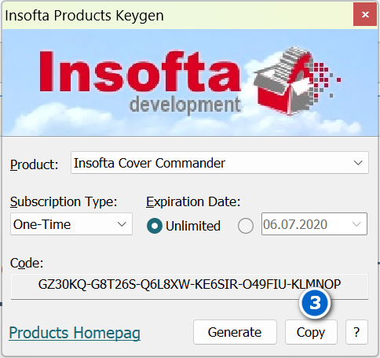380x358 pixels.
Task: Generate a new license code
Action: (x=235, y=332)
